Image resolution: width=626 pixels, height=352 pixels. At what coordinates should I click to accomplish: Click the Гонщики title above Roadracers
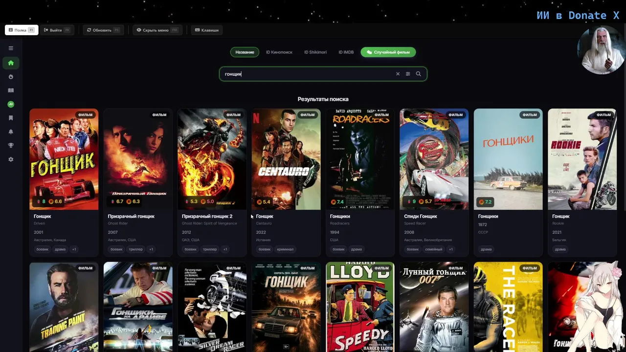pyautogui.click(x=340, y=216)
